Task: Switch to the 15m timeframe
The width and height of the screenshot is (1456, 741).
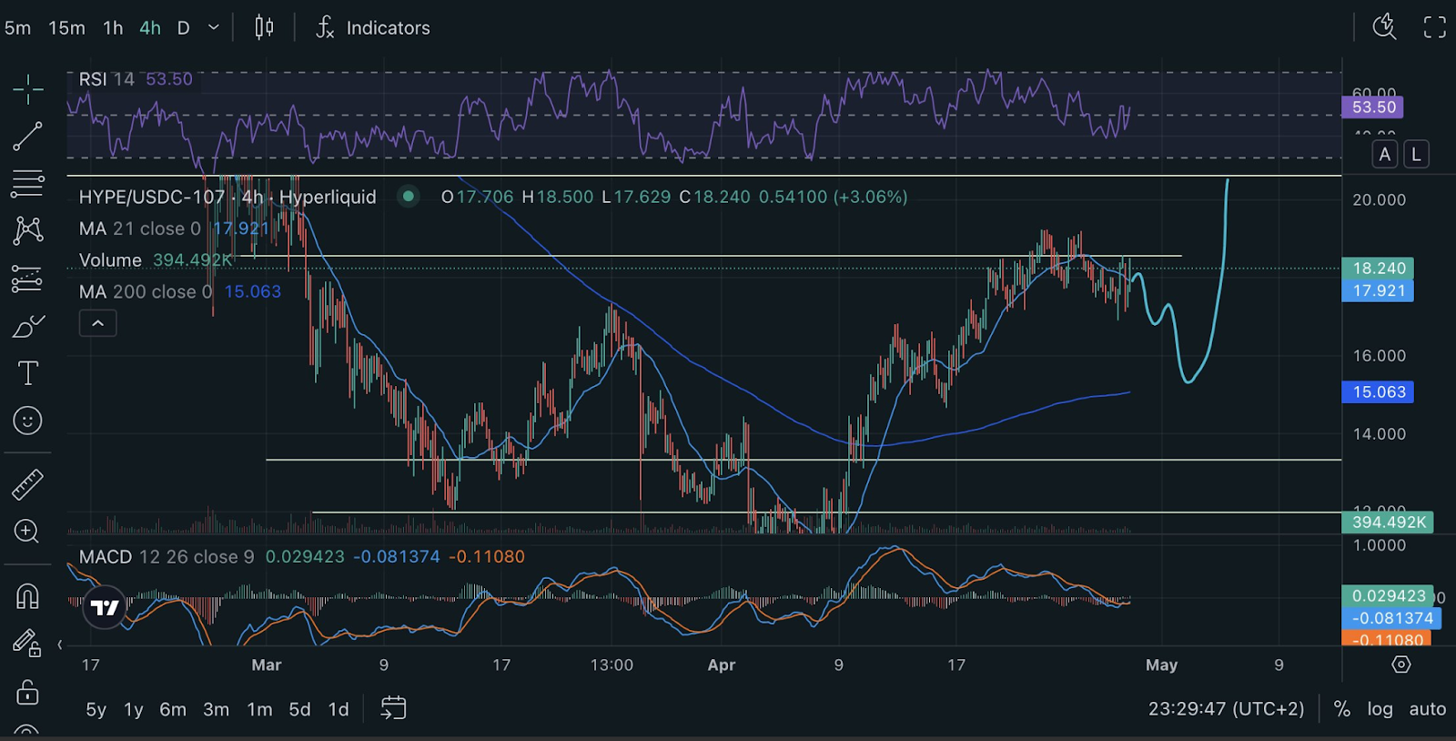Action: (66, 28)
